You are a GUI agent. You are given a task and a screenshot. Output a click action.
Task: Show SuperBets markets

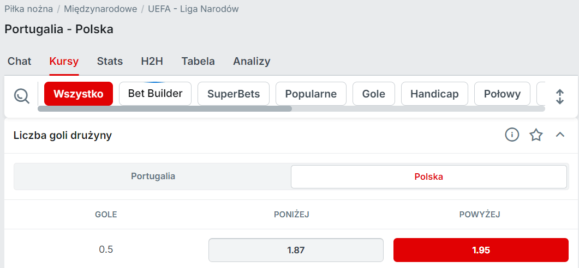coord(234,94)
